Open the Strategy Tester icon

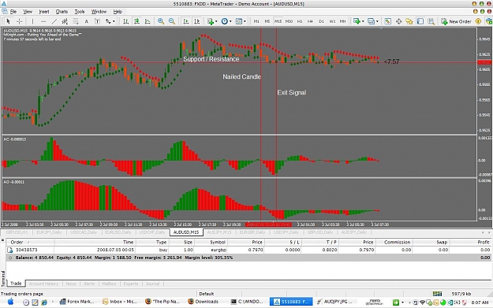point(431,21)
